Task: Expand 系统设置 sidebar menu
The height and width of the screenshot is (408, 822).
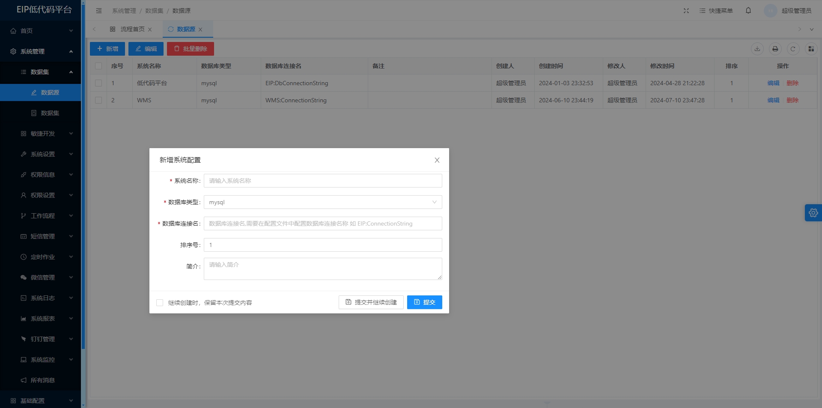Action: (x=41, y=154)
